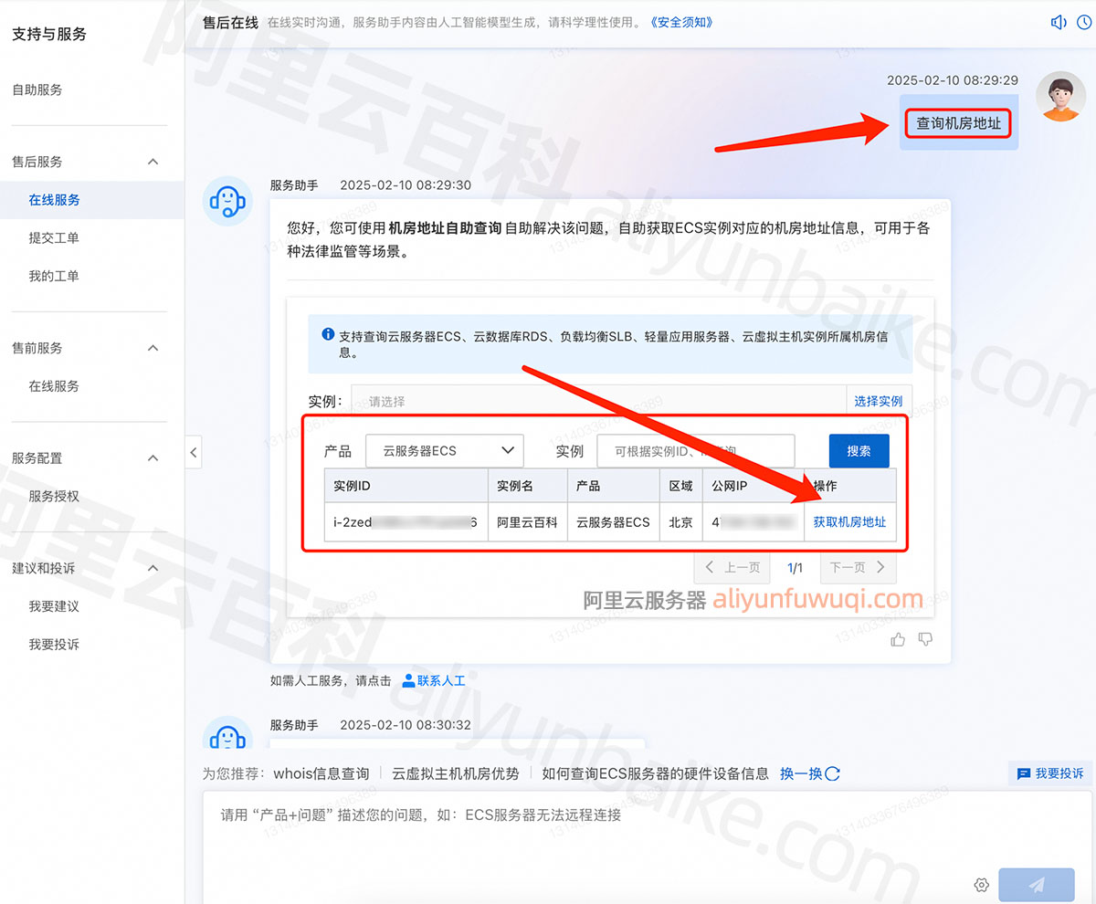Open the 《安全须知》 link
1096x904 pixels.
coord(681,22)
